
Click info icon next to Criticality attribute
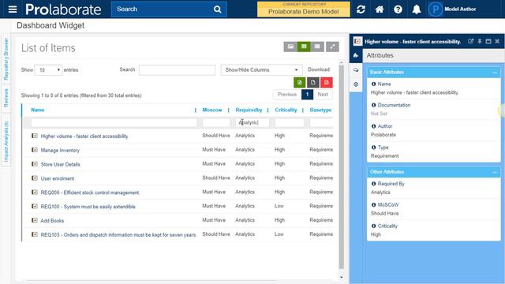[x=373, y=226]
